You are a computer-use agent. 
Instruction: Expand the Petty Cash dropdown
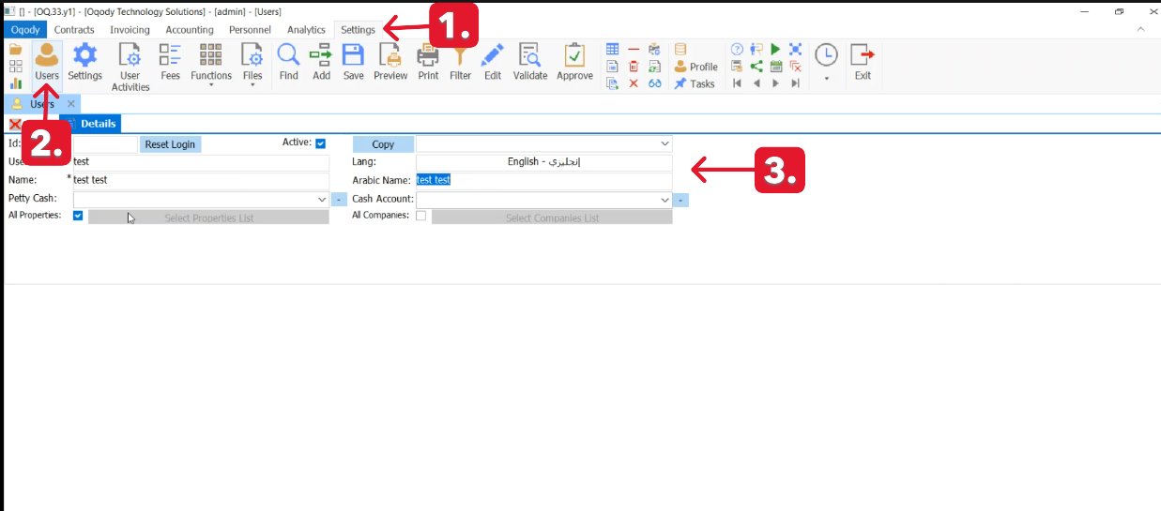tap(322, 200)
